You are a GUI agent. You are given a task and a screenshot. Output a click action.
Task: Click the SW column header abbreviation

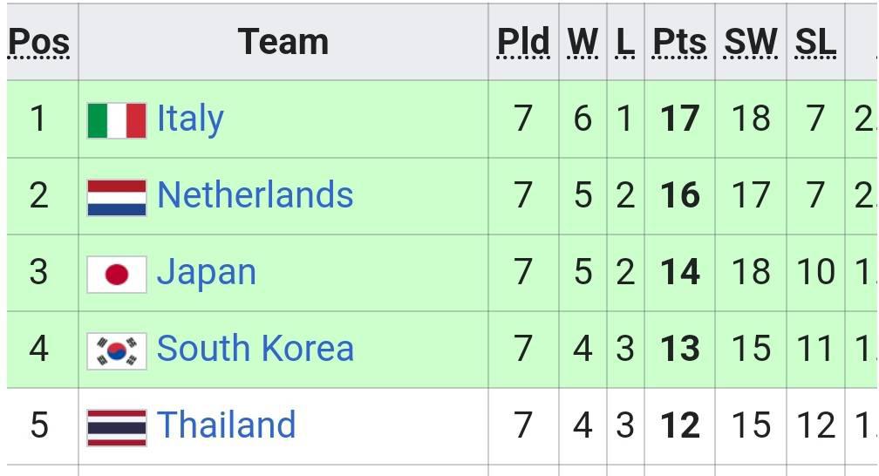[x=751, y=42]
